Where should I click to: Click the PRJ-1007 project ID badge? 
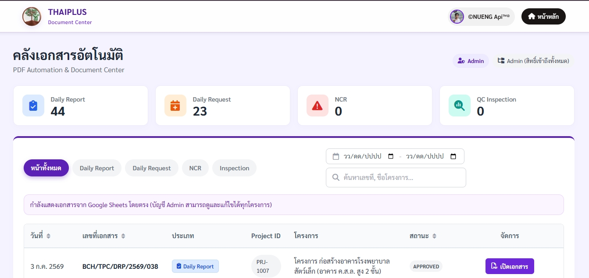[x=266, y=266]
